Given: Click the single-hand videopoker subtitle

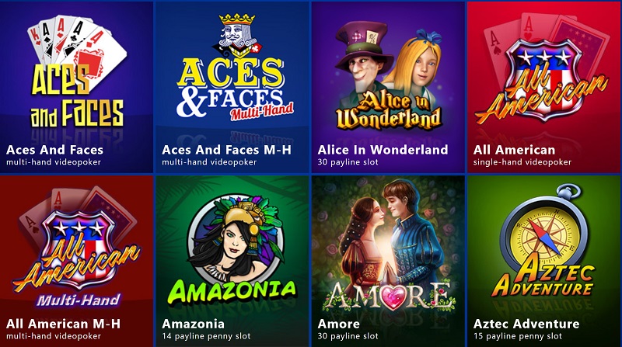Looking at the screenshot, I should (x=522, y=162).
